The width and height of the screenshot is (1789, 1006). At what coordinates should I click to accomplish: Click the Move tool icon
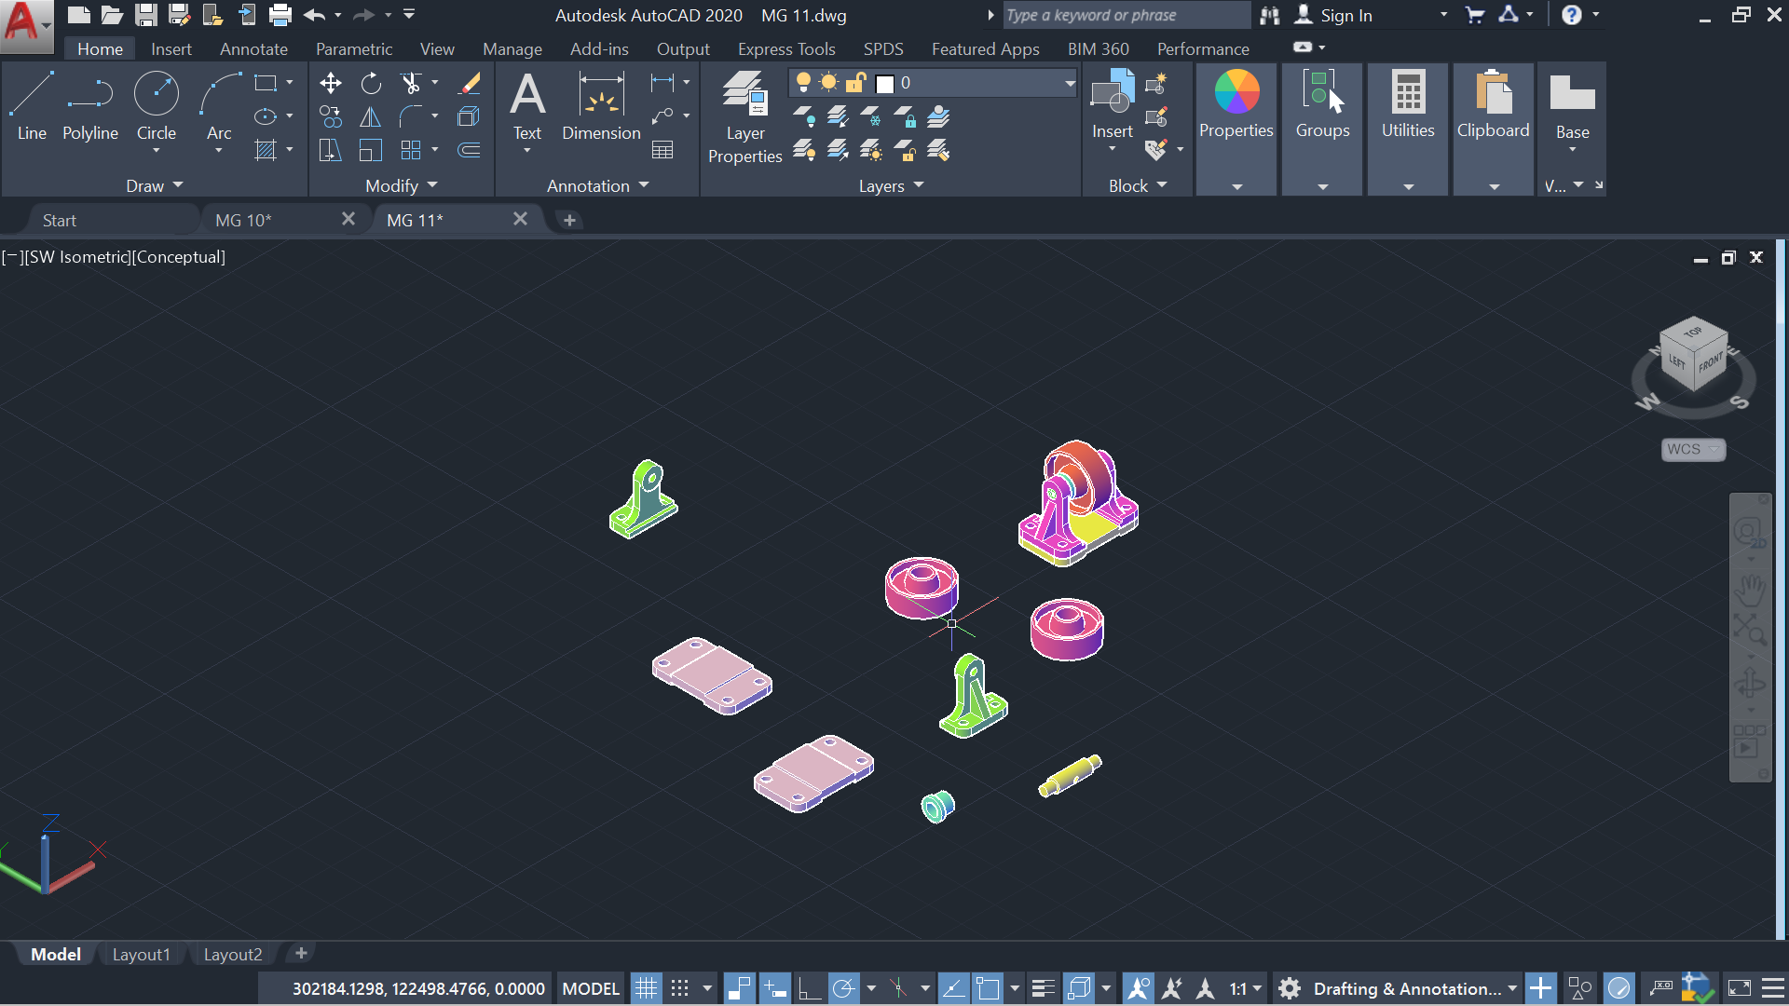click(x=330, y=84)
